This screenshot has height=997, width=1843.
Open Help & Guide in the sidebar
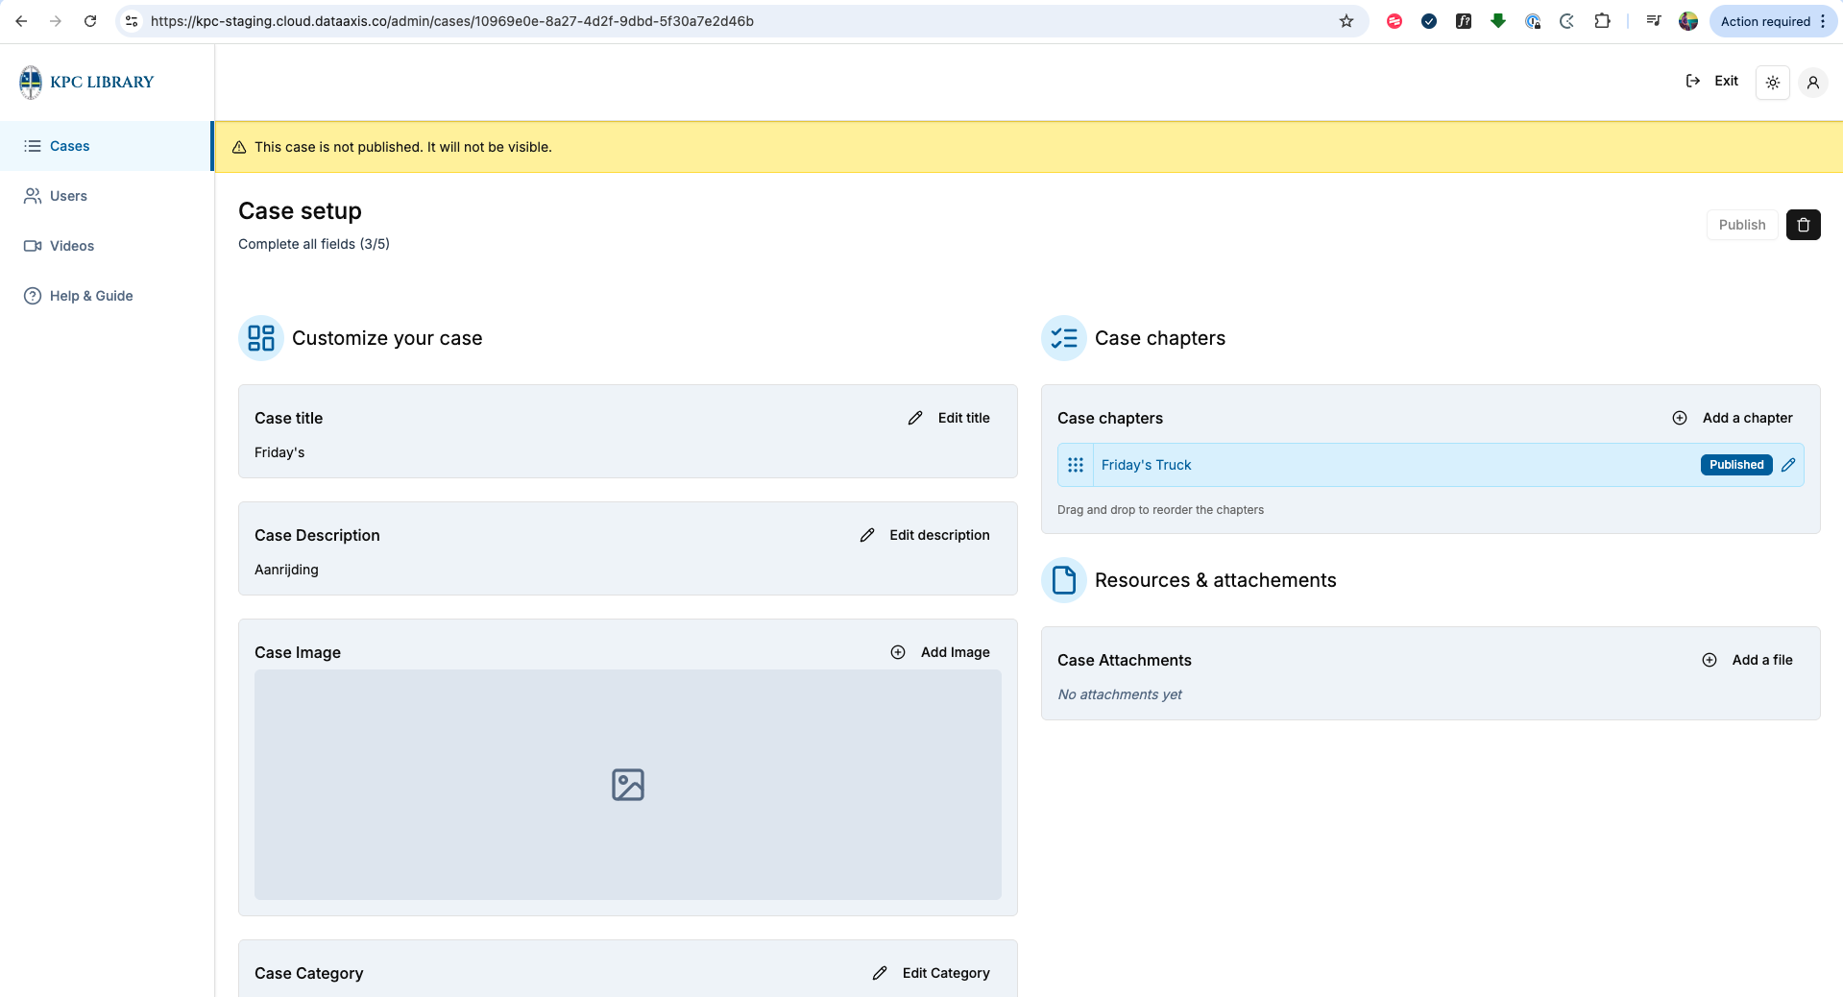[x=106, y=296]
